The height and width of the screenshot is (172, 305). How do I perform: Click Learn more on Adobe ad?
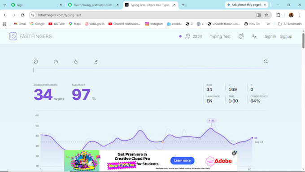[x=182, y=160]
